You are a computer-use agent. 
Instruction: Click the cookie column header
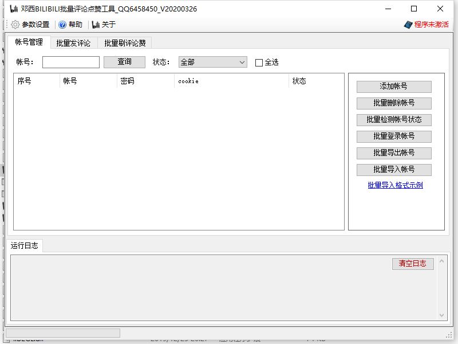(231, 81)
